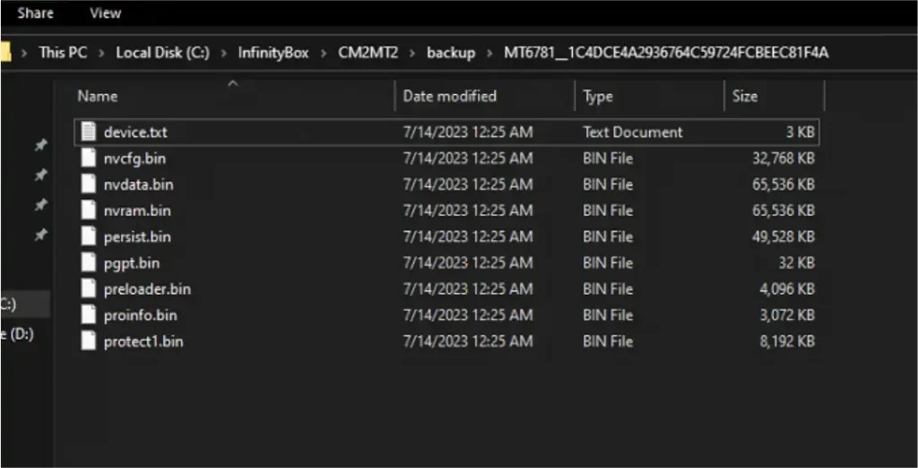Select file name pgpt.bin
The image size is (918, 468).
coord(131,263)
